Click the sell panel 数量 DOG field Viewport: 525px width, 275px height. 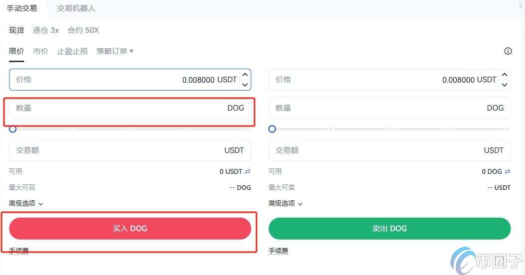[x=390, y=108]
